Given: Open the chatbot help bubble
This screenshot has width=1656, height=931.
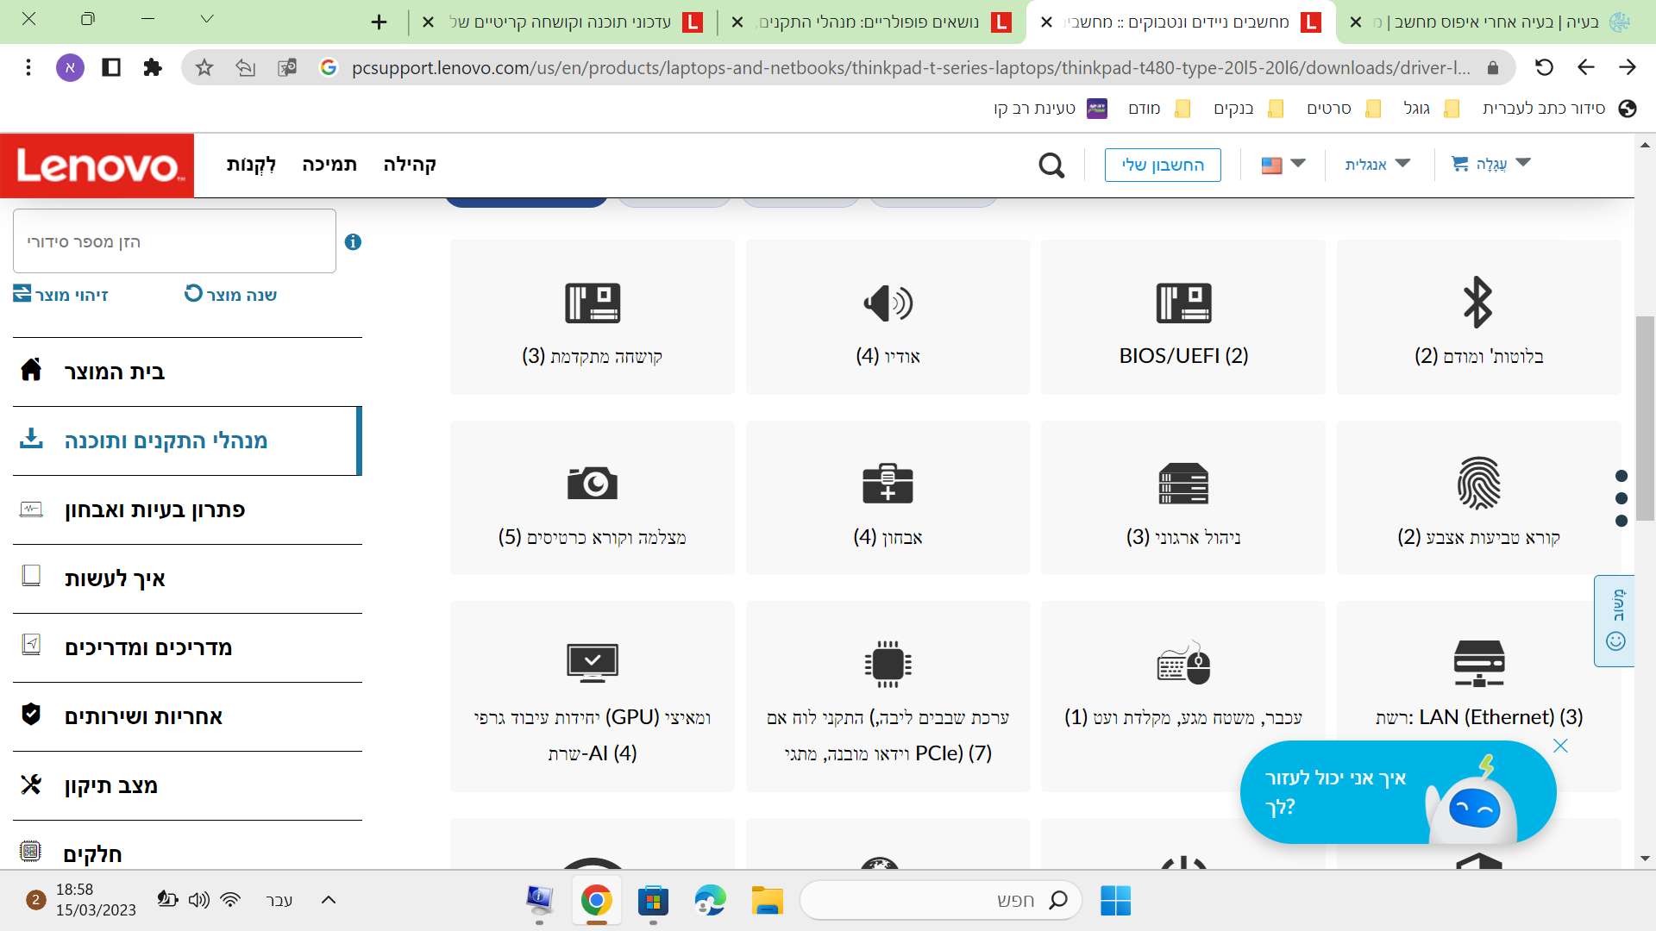Looking at the screenshot, I should 1397,793.
